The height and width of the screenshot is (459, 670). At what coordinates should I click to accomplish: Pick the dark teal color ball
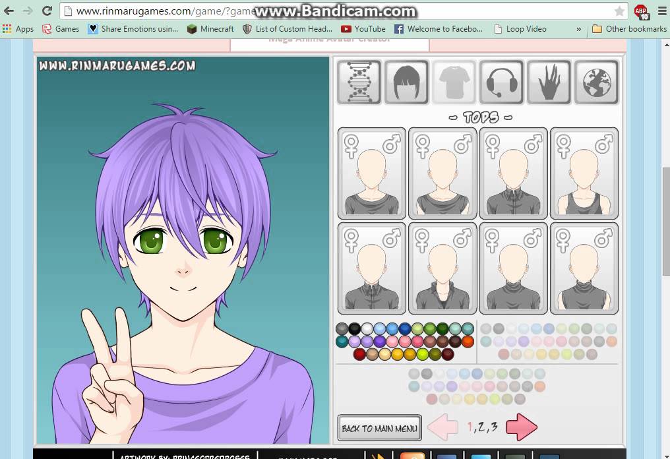pos(342,342)
